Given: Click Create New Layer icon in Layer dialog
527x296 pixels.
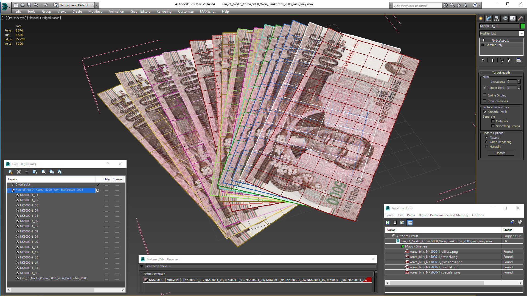Looking at the screenshot, I should click(10, 172).
